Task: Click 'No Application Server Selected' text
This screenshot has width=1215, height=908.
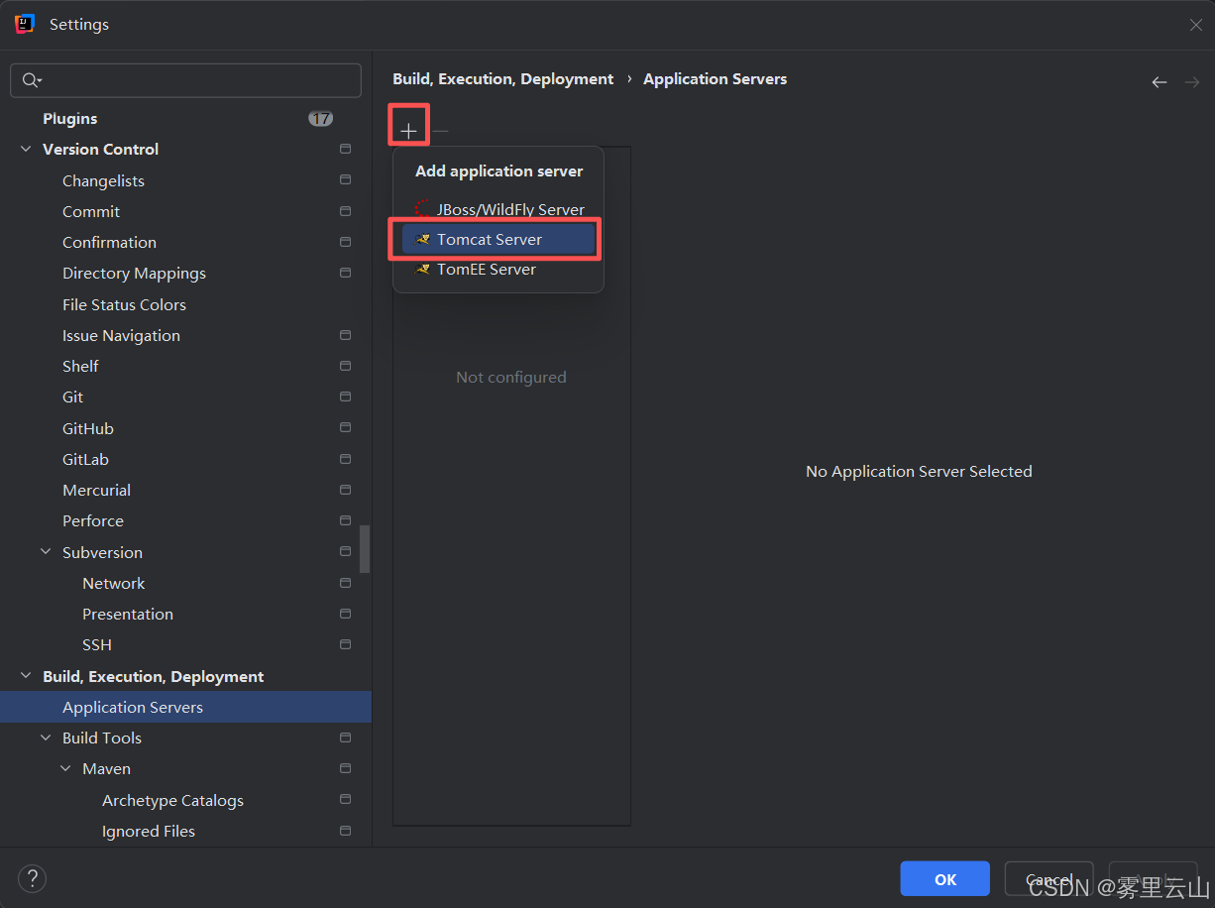Action: pyautogui.click(x=919, y=472)
